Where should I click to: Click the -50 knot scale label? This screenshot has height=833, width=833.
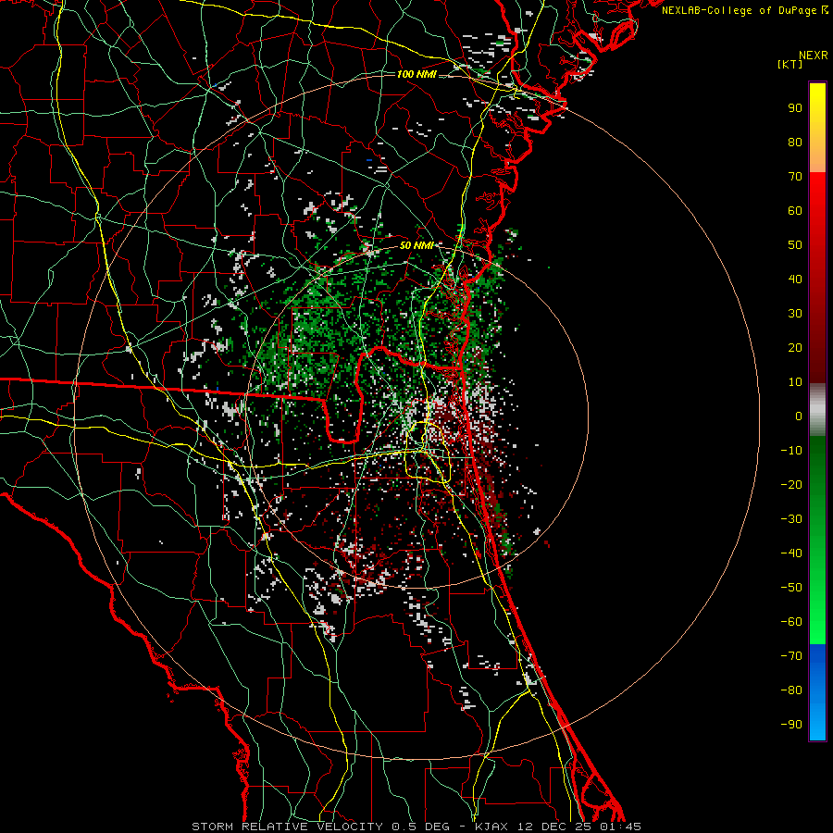point(791,588)
